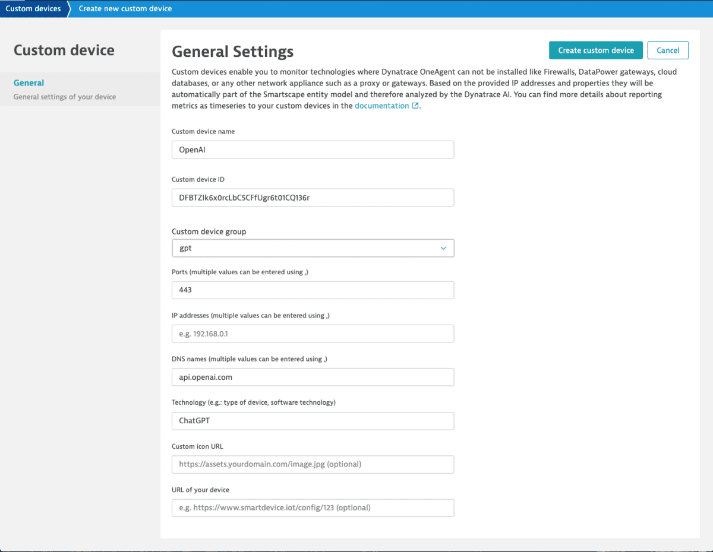Click the Custom device name field

313,149
